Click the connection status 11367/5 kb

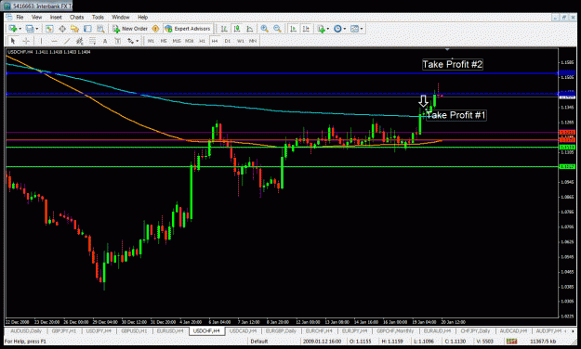tap(543, 342)
